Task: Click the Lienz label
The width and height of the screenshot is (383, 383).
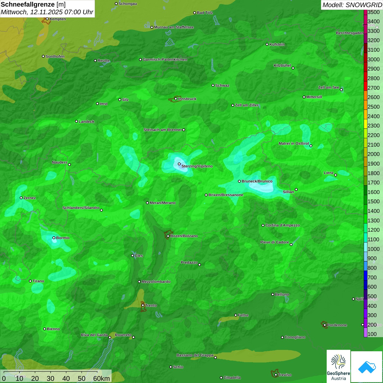Action: tap(329, 173)
